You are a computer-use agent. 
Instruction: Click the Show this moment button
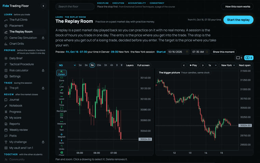[x=223, y=52]
